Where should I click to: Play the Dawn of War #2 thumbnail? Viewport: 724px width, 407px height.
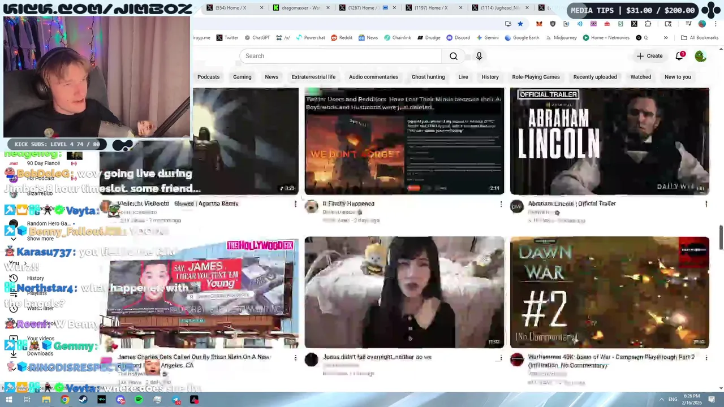(609, 292)
